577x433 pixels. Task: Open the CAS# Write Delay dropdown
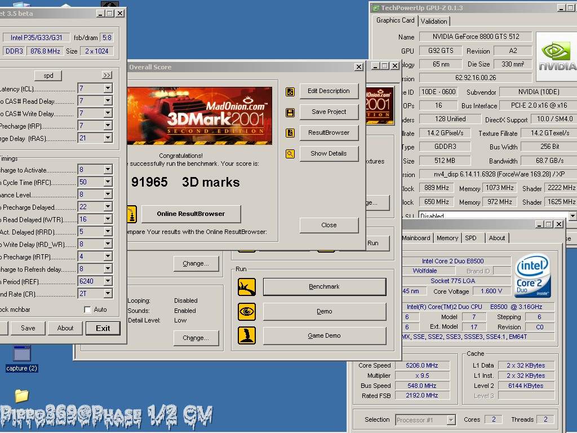pos(108,113)
